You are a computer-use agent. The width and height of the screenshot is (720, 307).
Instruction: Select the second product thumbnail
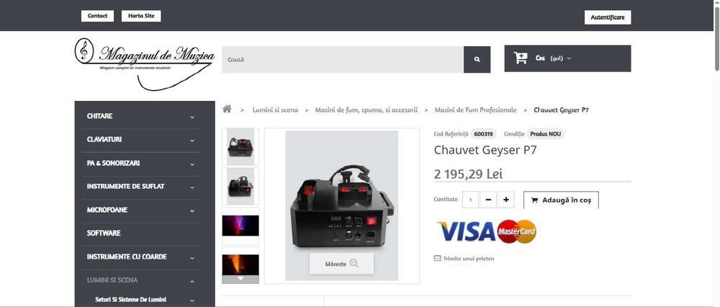pyautogui.click(x=240, y=186)
